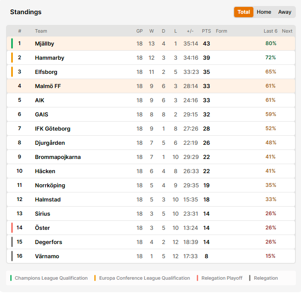301x293 pixels.
Task: Open the Hammarby team row
Action: [x=151, y=58]
